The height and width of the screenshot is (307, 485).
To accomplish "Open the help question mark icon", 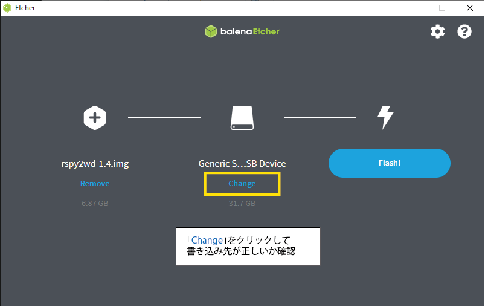I will tap(464, 31).
